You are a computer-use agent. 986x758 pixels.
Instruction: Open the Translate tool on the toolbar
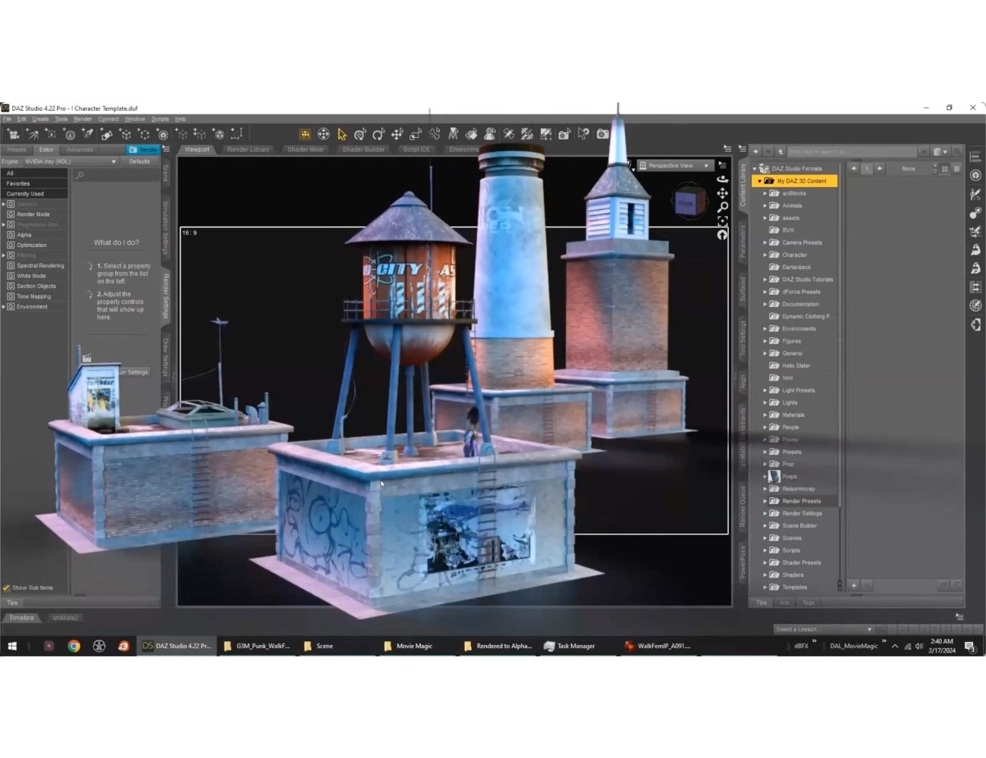click(x=397, y=134)
